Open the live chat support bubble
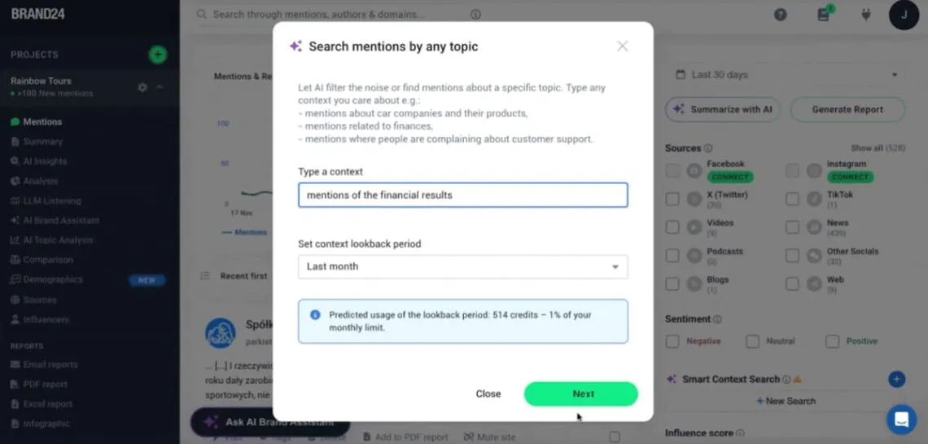This screenshot has width=928, height=444. 901,420
